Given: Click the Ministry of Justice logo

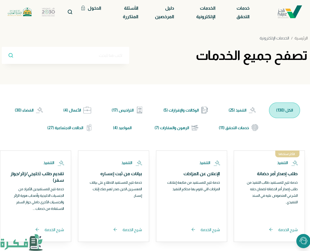Looking at the screenshot, I should click(20, 12).
